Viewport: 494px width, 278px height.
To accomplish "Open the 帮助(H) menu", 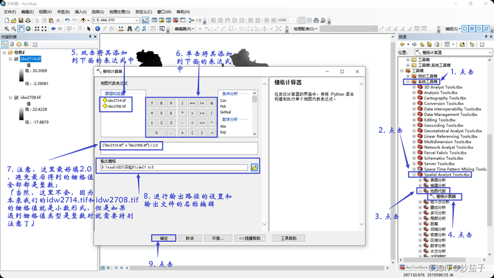I will [183, 11].
